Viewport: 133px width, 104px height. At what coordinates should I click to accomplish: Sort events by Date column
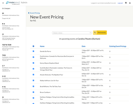[x=84, y=46]
